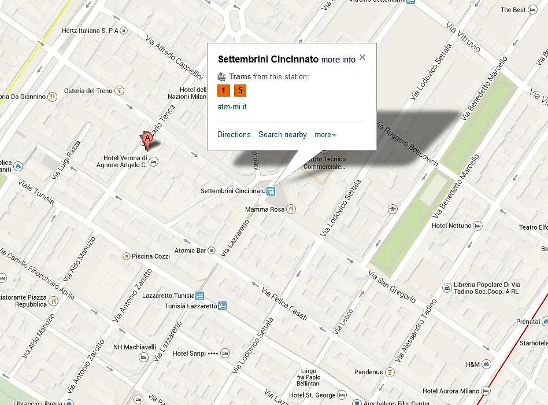Image resolution: width=548 pixels, height=405 pixels.
Task: Open the more info link
Action: point(338,60)
